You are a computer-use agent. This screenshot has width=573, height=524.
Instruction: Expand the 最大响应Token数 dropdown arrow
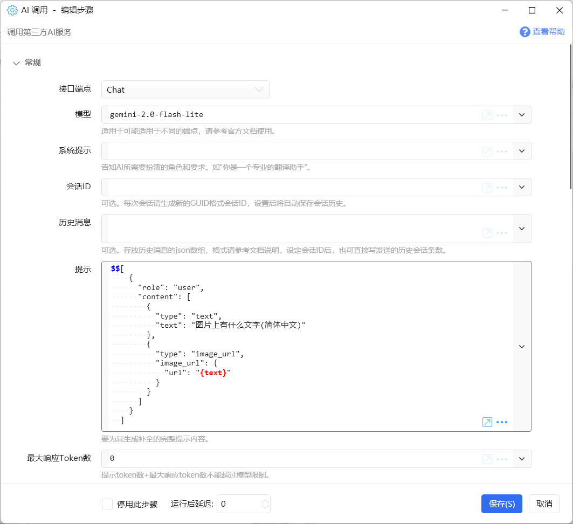[522, 459]
